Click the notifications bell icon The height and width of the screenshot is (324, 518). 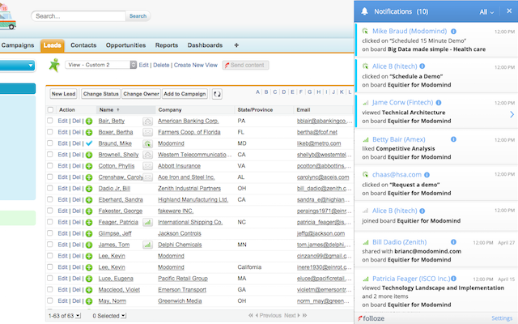tap(364, 11)
